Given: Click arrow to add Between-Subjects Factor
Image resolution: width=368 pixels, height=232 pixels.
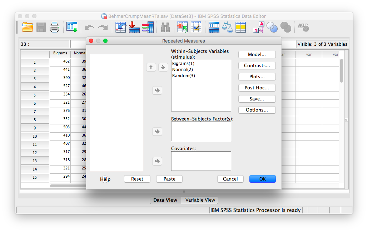Looking at the screenshot, I should pos(157,132).
